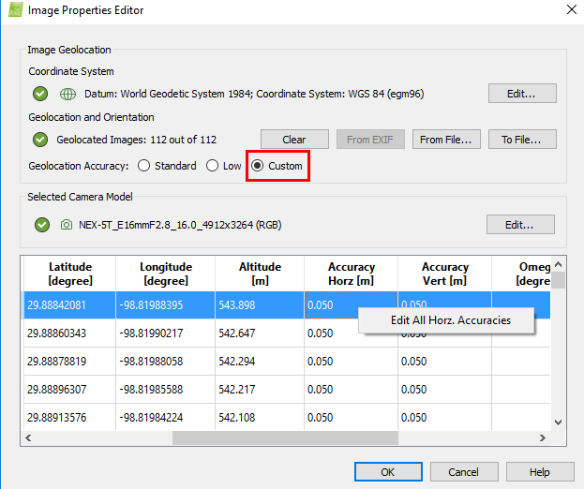Select the Custom geolocation accuracy option
The width and height of the screenshot is (584, 489).
coord(258,166)
